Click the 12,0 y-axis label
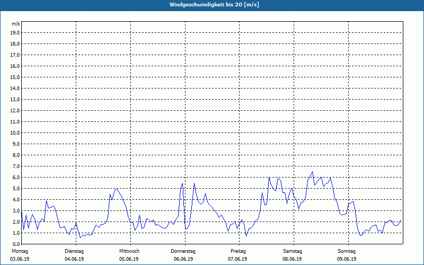424x265 pixels. pyautogui.click(x=15, y=110)
